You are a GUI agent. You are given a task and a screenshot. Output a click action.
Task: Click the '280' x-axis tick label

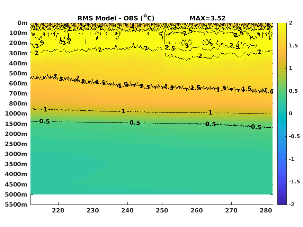coord(266,210)
